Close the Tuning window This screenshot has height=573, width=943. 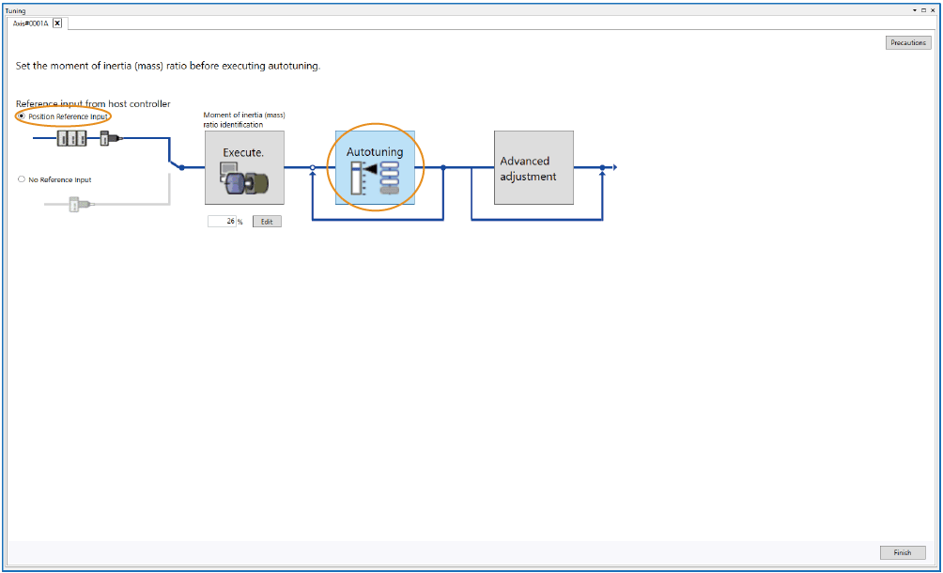933,10
